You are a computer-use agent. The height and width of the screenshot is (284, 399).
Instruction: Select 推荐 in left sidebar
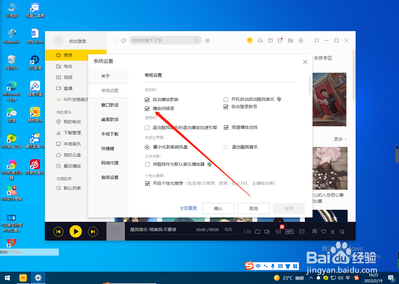tap(76, 55)
